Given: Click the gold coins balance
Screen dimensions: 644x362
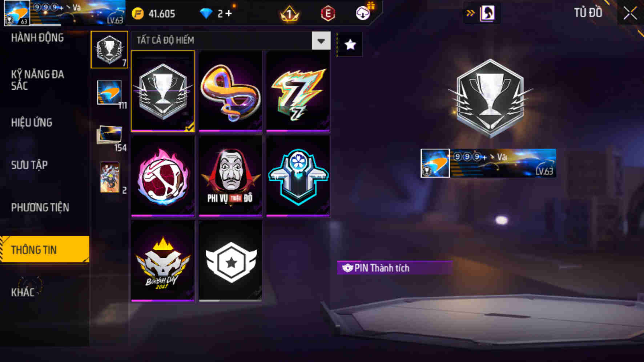Looking at the screenshot, I should [154, 14].
